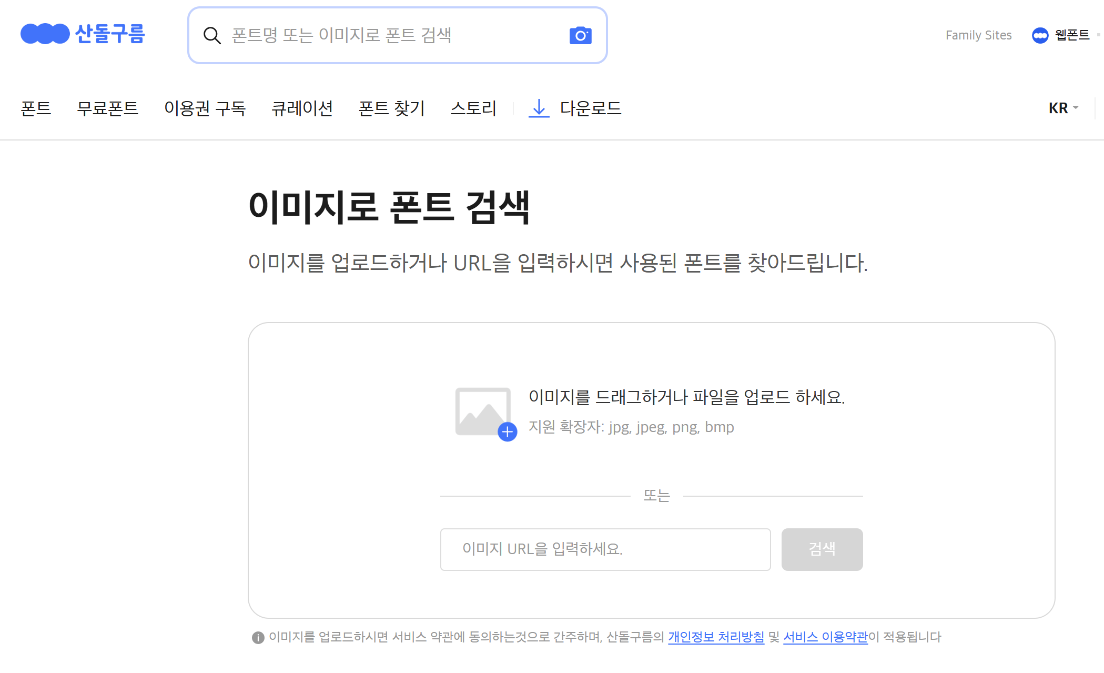1104x673 pixels.
Task: Open the 폰트 menu
Action: coord(36,109)
